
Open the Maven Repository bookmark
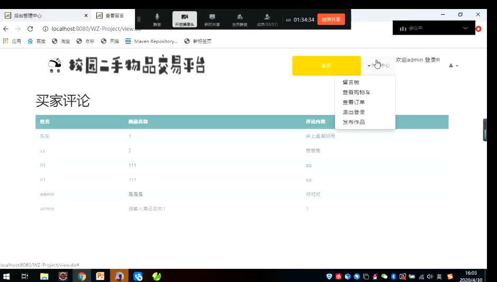pyautogui.click(x=151, y=41)
